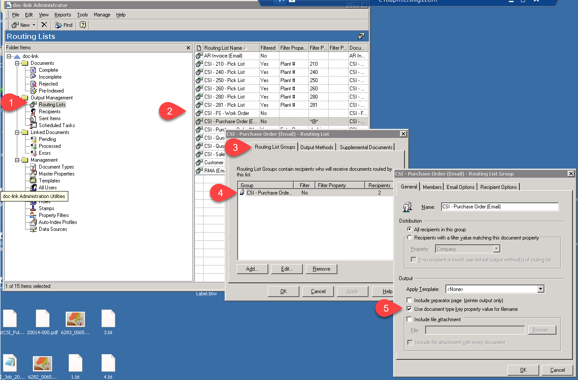The width and height of the screenshot is (578, 380).
Task: Open Property Filters node
Action: click(x=54, y=215)
